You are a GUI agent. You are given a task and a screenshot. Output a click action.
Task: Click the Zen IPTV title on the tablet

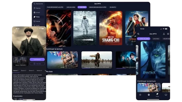coord(98,4)
